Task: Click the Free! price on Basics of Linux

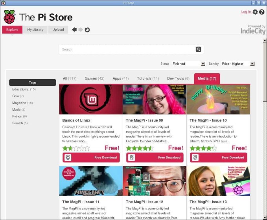Action: [x=112, y=148]
